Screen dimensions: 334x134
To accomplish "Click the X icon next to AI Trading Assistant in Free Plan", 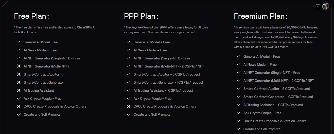I will point(19,90).
